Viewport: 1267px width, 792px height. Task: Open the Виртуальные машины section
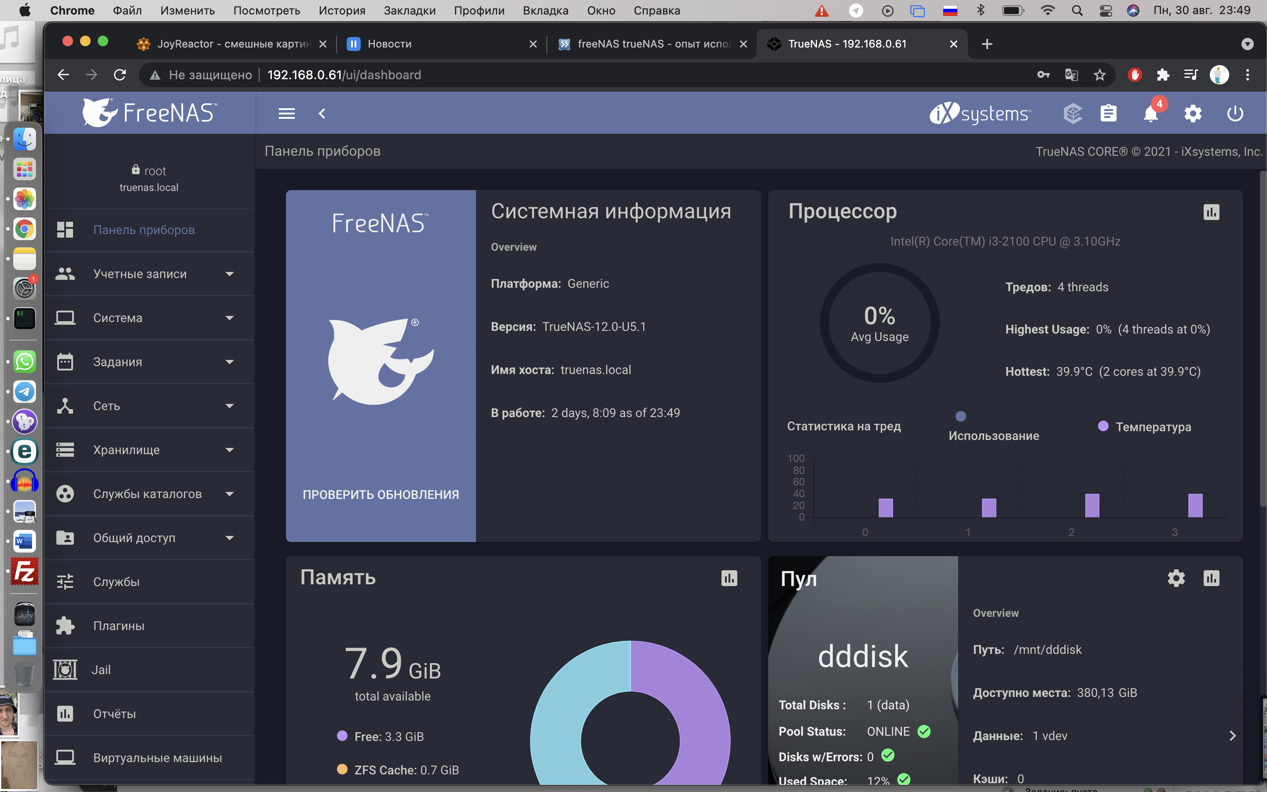point(149,757)
